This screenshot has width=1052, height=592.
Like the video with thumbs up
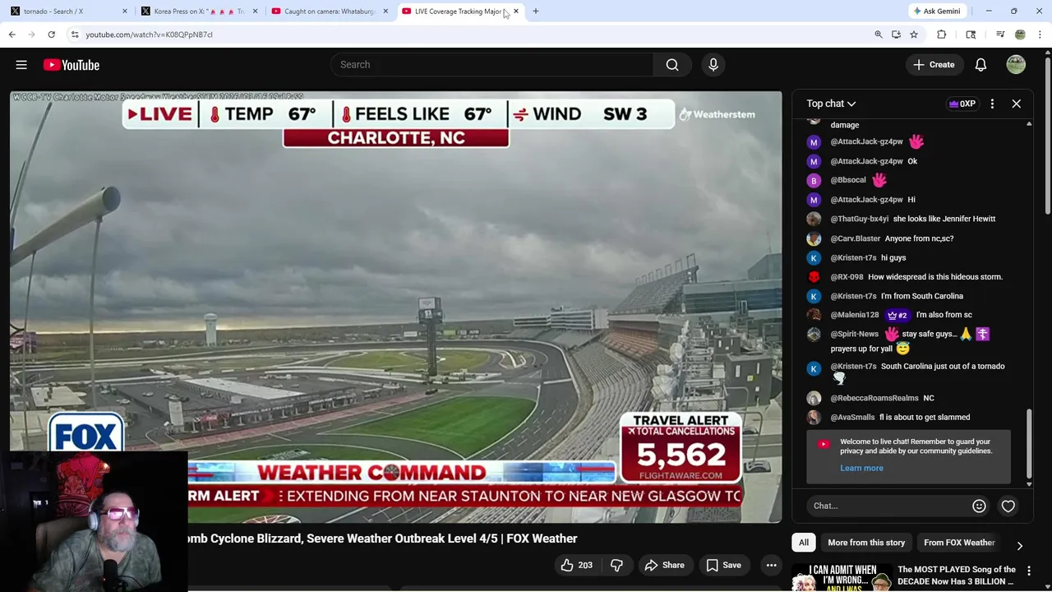(x=575, y=565)
